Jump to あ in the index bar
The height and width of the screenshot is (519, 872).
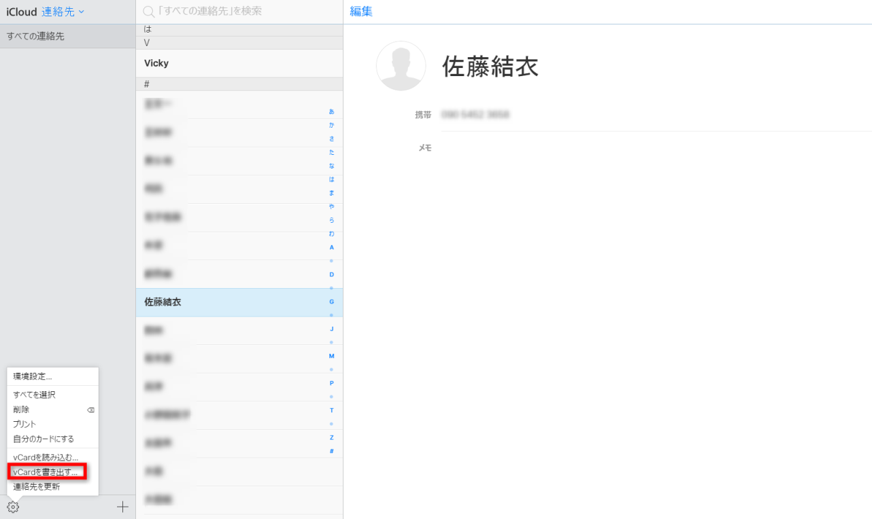point(331,111)
